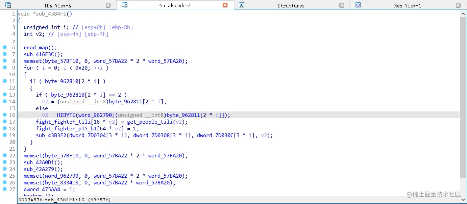This screenshot has width=467, height=204.
Task: Toggle breakpoint dot on line 11
Action: [5, 81]
